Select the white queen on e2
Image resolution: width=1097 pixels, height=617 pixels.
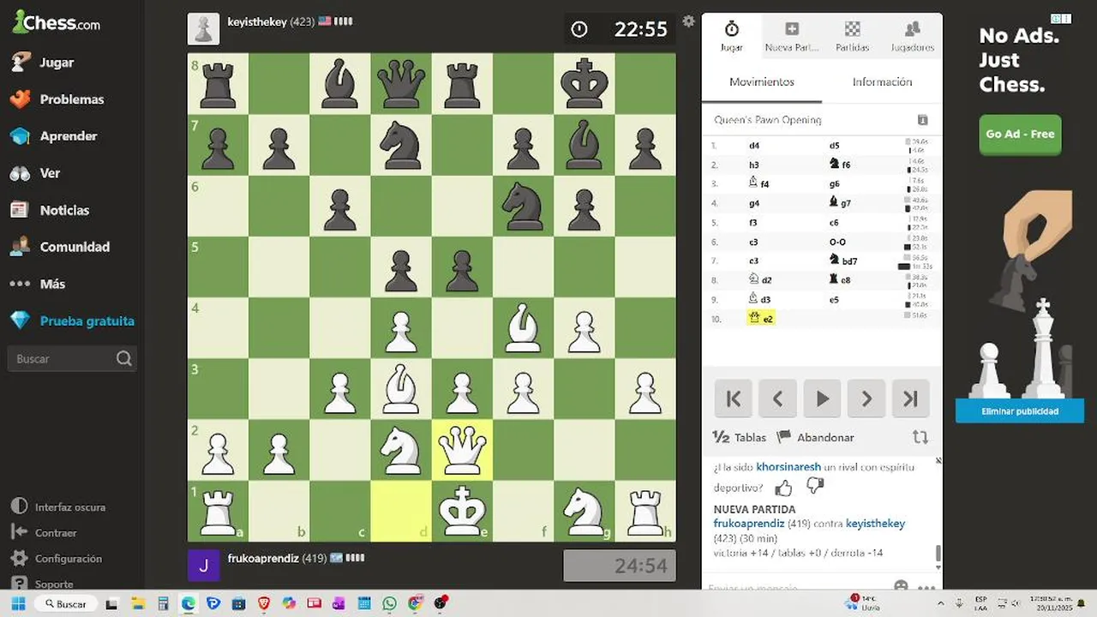coord(462,450)
